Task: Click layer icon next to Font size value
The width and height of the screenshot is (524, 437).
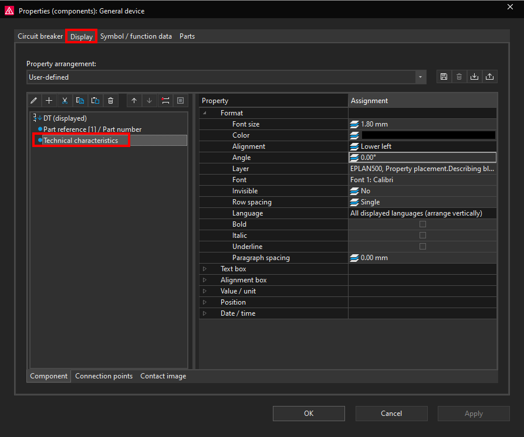Action: coord(354,124)
